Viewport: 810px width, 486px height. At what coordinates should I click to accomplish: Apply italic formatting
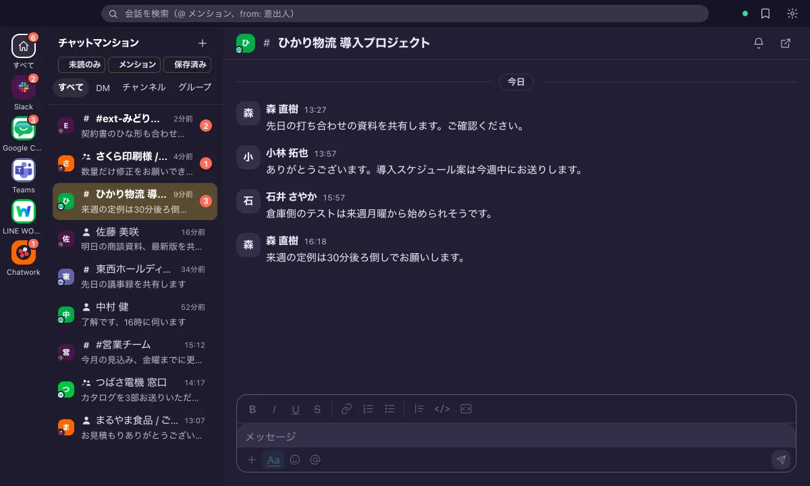pos(274,409)
